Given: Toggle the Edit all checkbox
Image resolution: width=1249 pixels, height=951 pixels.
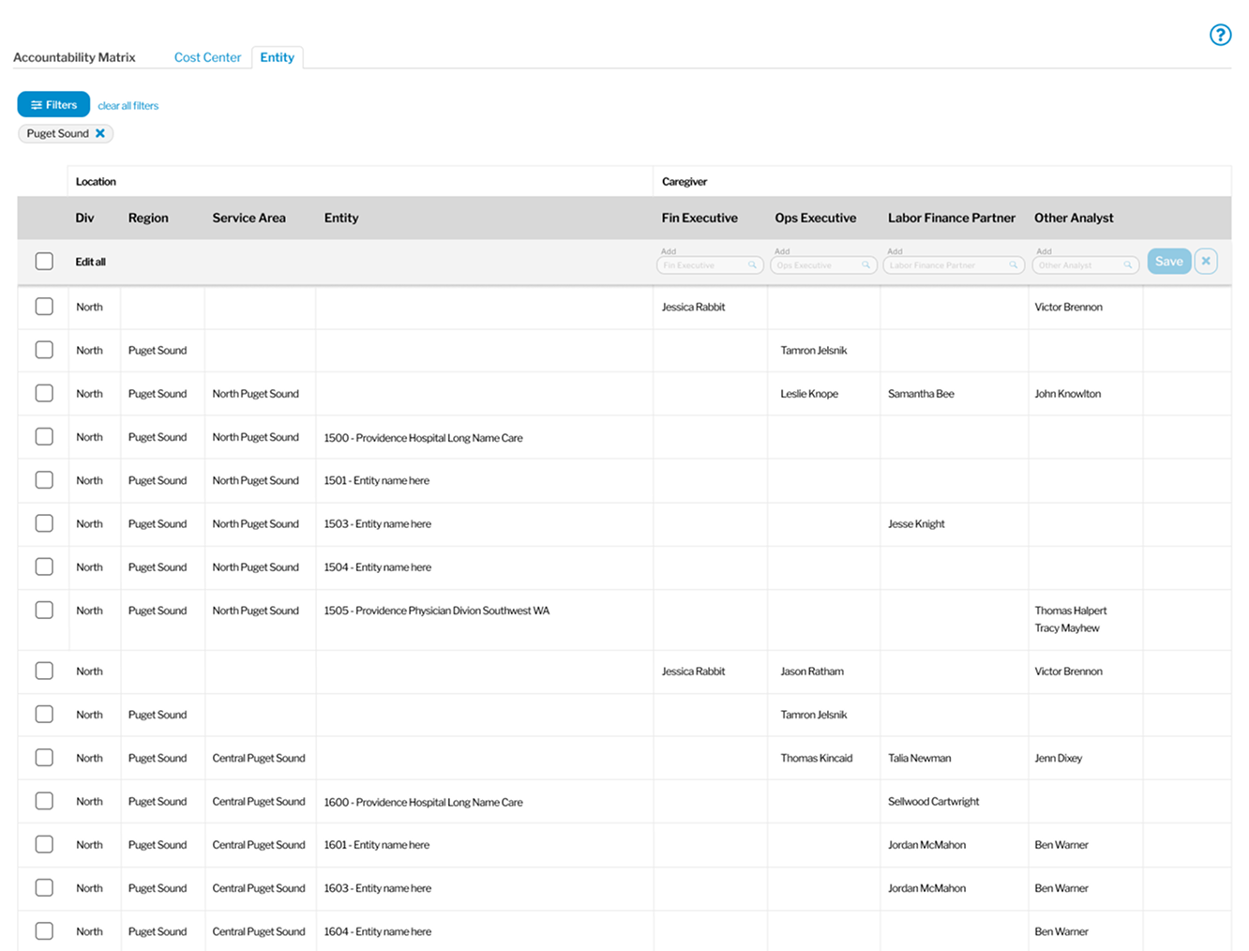Looking at the screenshot, I should pos(44,262).
